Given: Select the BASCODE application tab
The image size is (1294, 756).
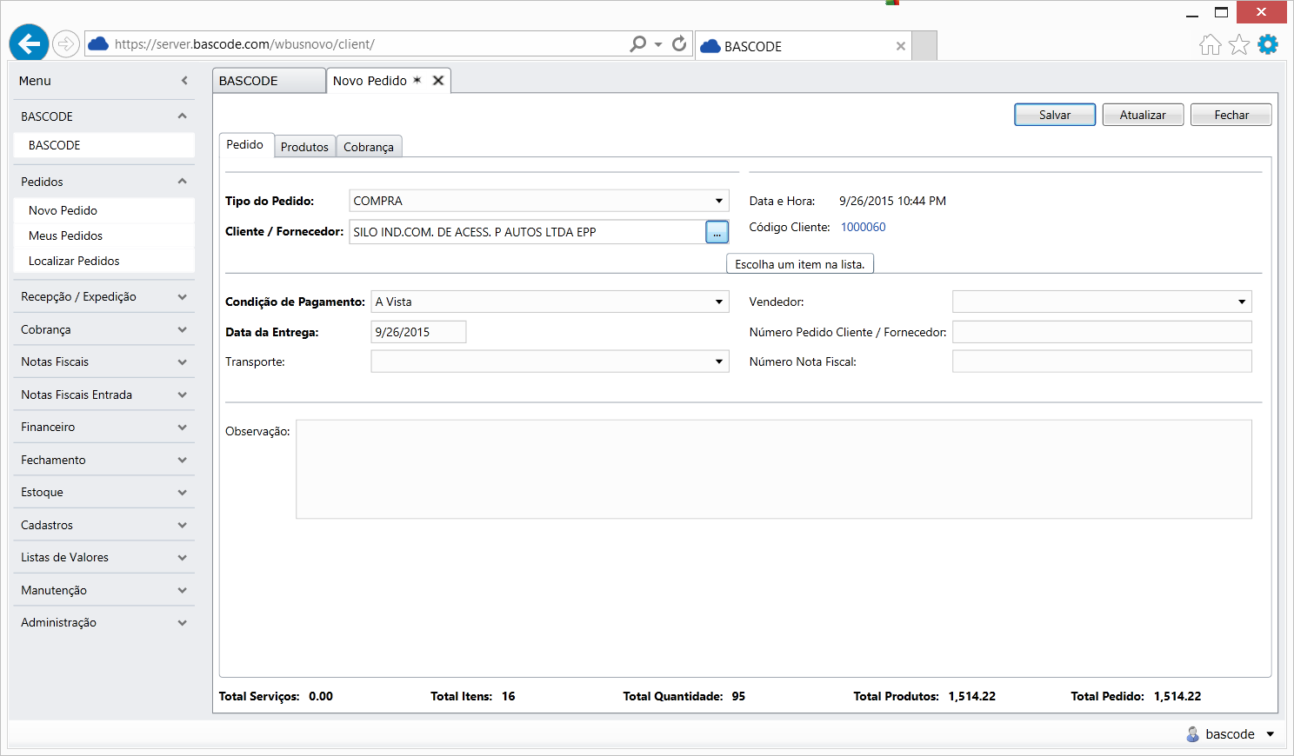Looking at the screenshot, I should click(x=269, y=81).
